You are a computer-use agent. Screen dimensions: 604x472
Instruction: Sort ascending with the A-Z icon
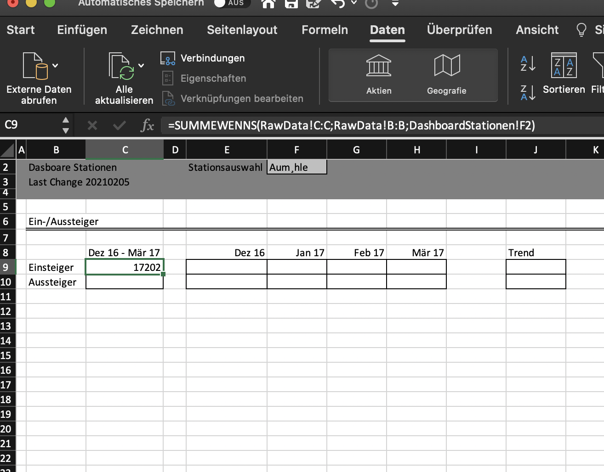tap(528, 63)
